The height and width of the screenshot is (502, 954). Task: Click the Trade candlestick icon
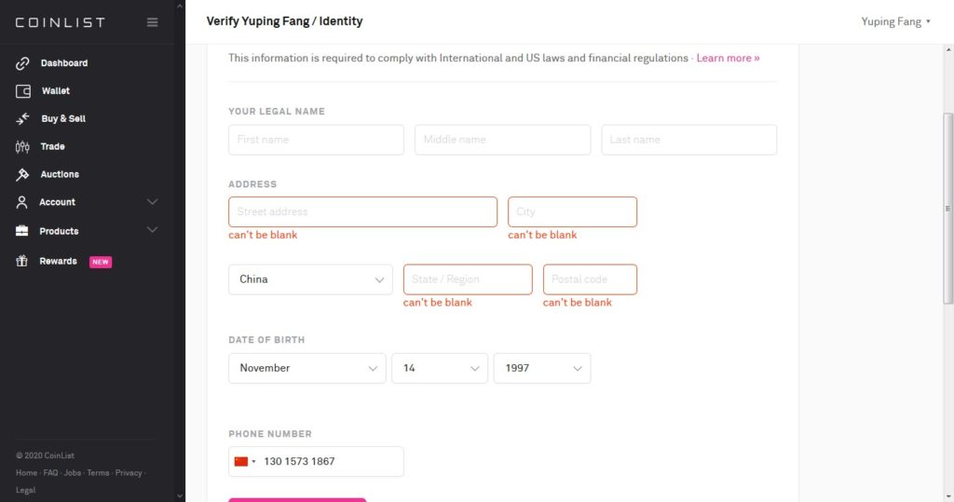point(22,146)
